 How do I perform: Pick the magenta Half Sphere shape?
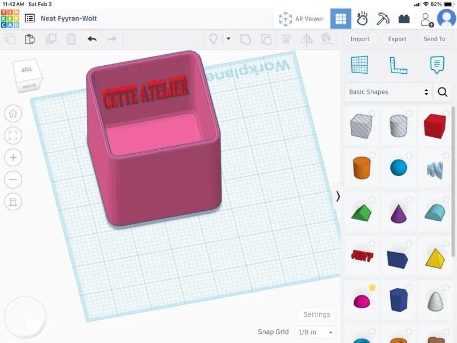(x=362, y=301)
